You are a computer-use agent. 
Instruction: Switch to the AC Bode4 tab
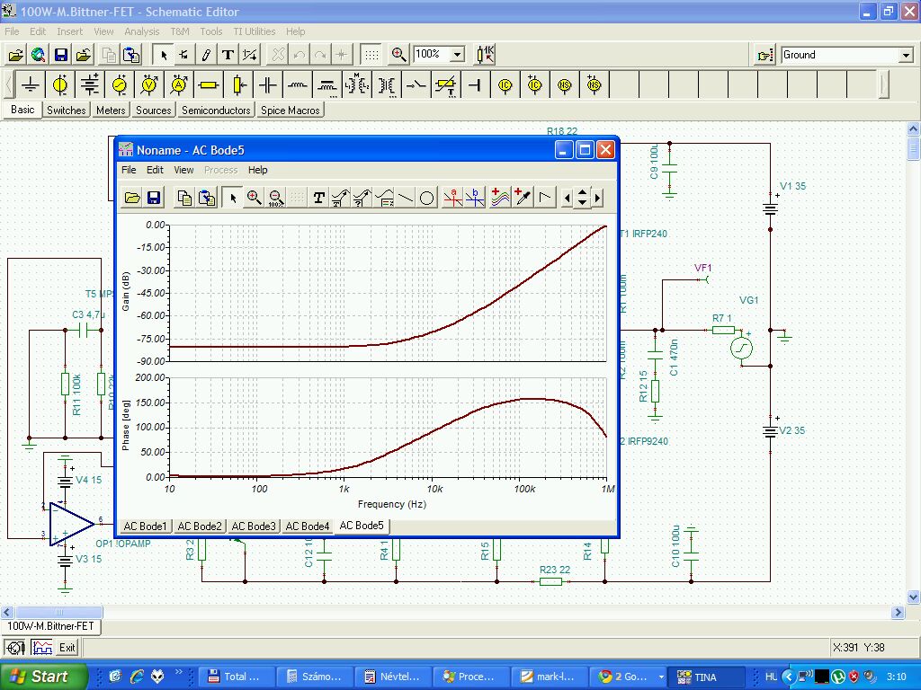(x=308, y=526)
